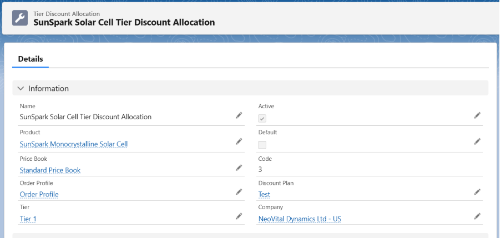The width and height of the screenshot is (501, 238).
Task: Open the Tier 1 record link
Action: point(28,219)
